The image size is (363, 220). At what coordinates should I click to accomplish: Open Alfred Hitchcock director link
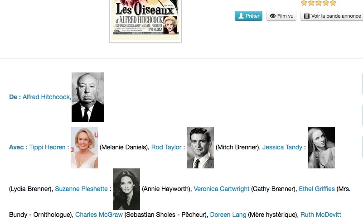47,97
